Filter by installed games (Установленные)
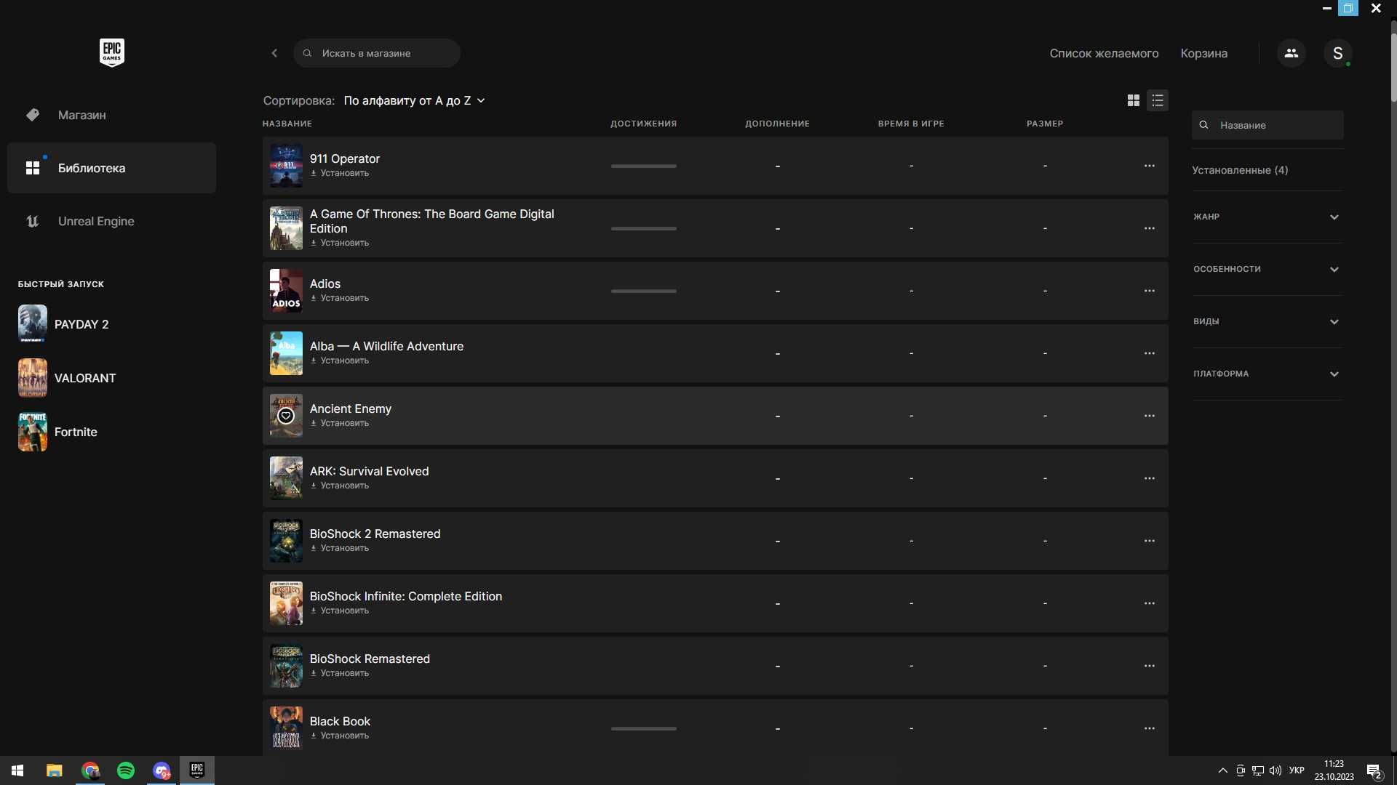 [x=1240, y=170]
